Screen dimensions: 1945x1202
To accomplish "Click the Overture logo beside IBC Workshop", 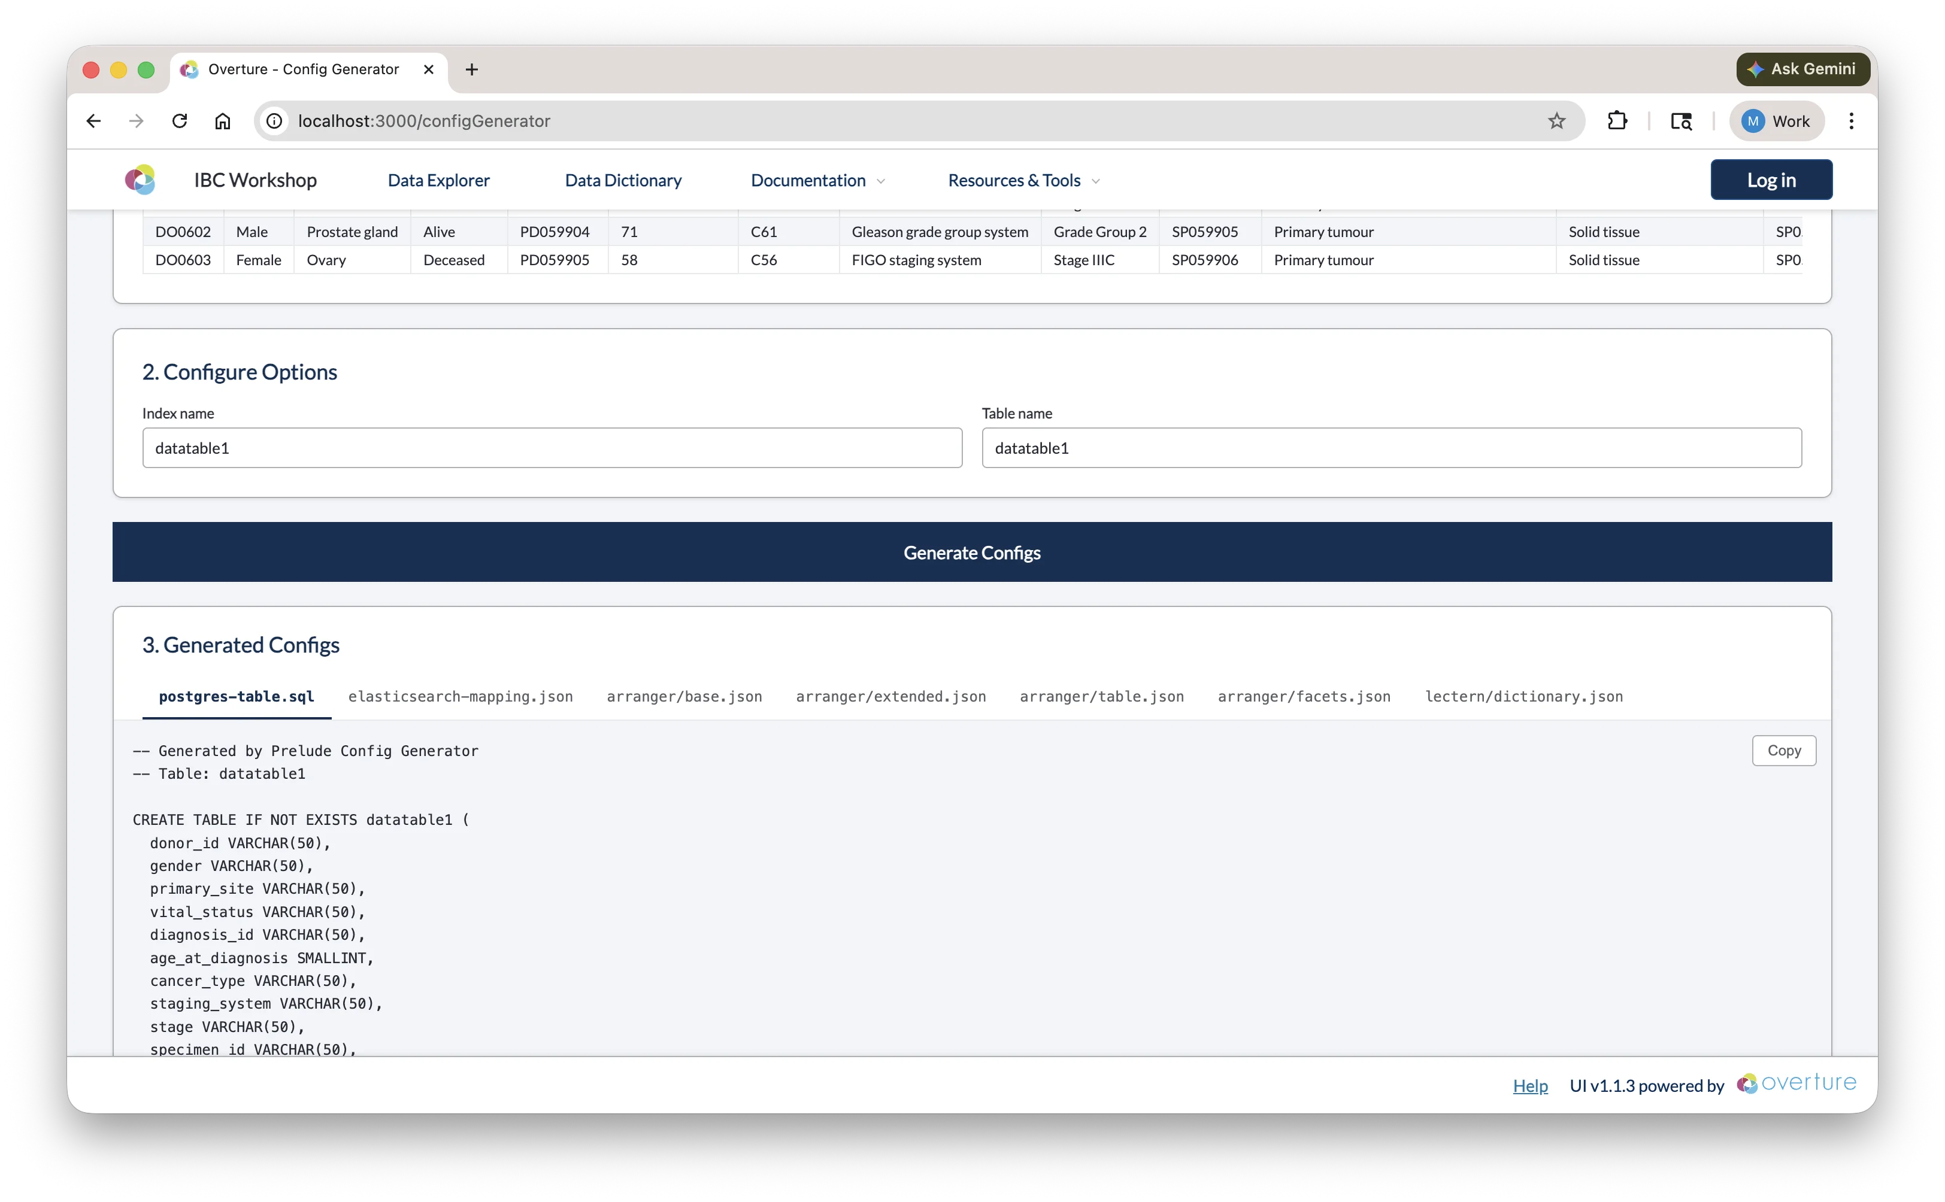I will pos(140,180).
